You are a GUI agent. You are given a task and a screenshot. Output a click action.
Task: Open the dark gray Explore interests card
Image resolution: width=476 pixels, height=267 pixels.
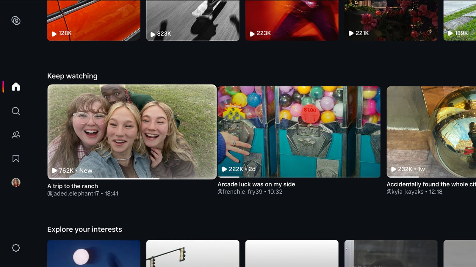click(x=391, y=254)
